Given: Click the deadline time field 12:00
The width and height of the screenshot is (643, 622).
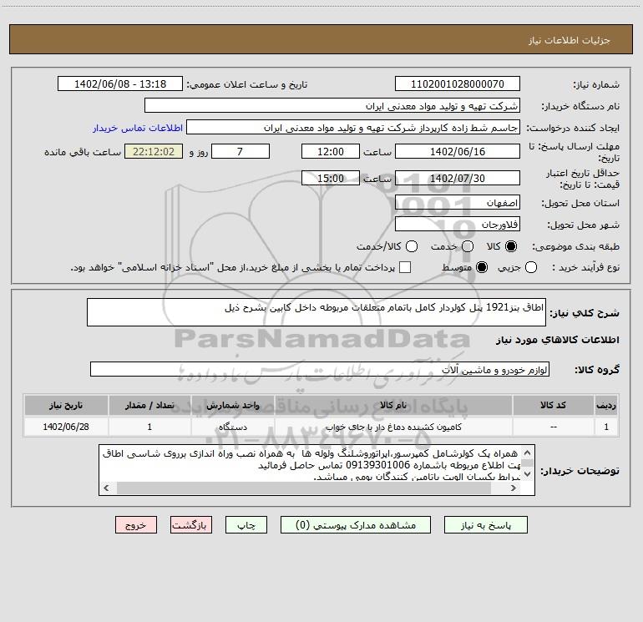Looking at the screenshot, I should pyautogui.click(x=331, y=152).
